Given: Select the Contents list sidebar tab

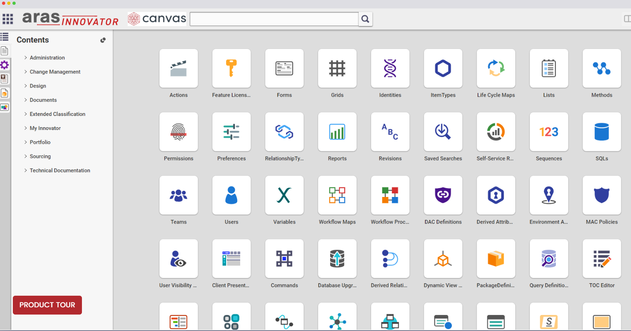Looking at the screenshot, I should 4,37.
